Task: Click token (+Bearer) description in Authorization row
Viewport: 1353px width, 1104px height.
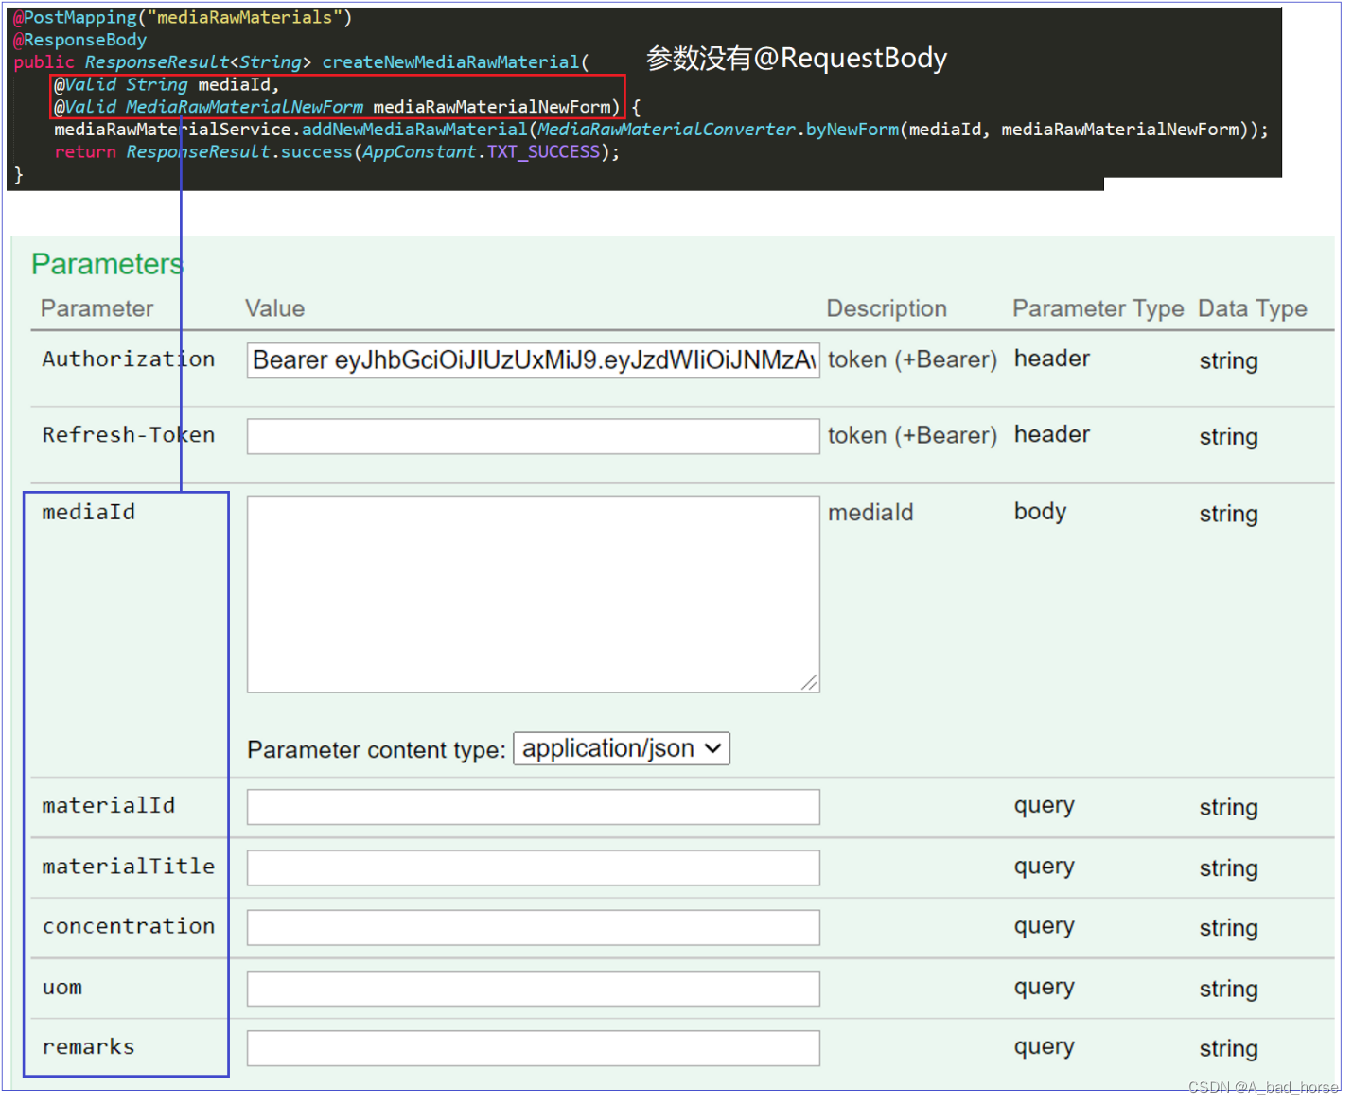Action: coord(912,360)
